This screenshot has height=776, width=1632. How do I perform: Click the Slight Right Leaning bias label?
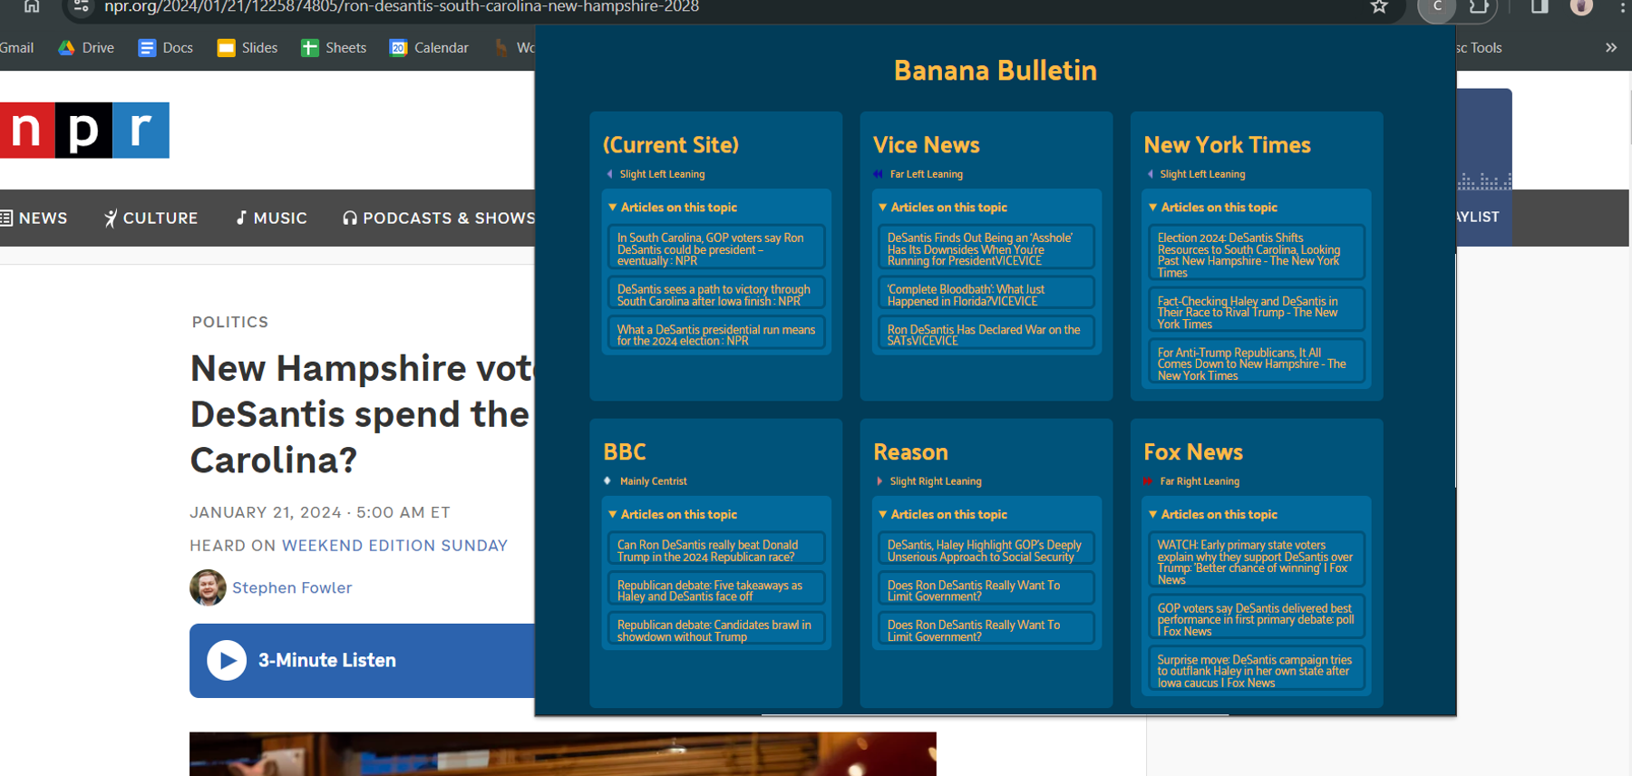[936, 481]
